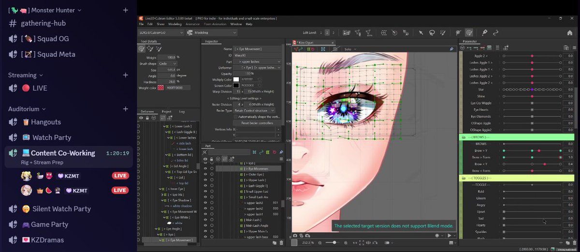
Task: Toggle the eye column header in Deformer panel
Action: coord(141,118)
